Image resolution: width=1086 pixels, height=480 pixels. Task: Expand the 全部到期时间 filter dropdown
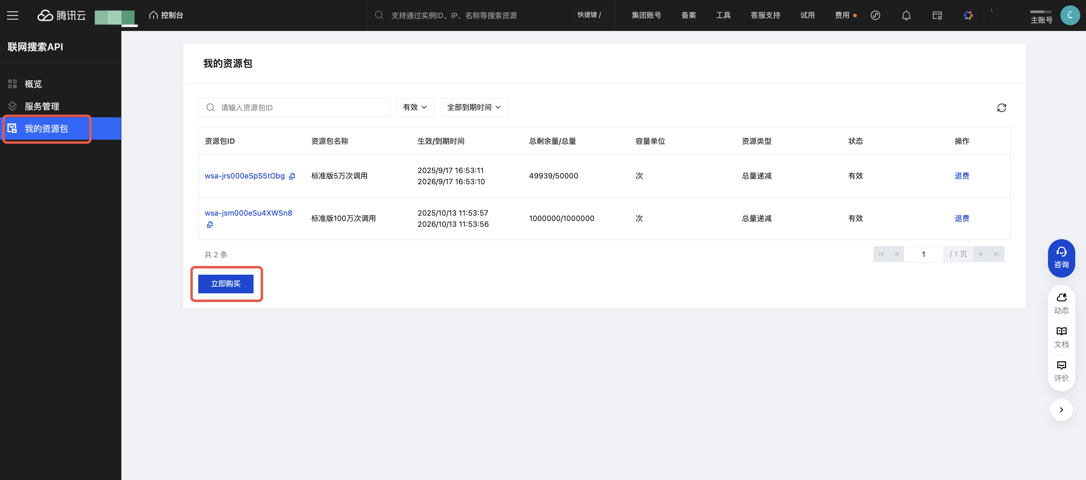[x=474, y=107]
